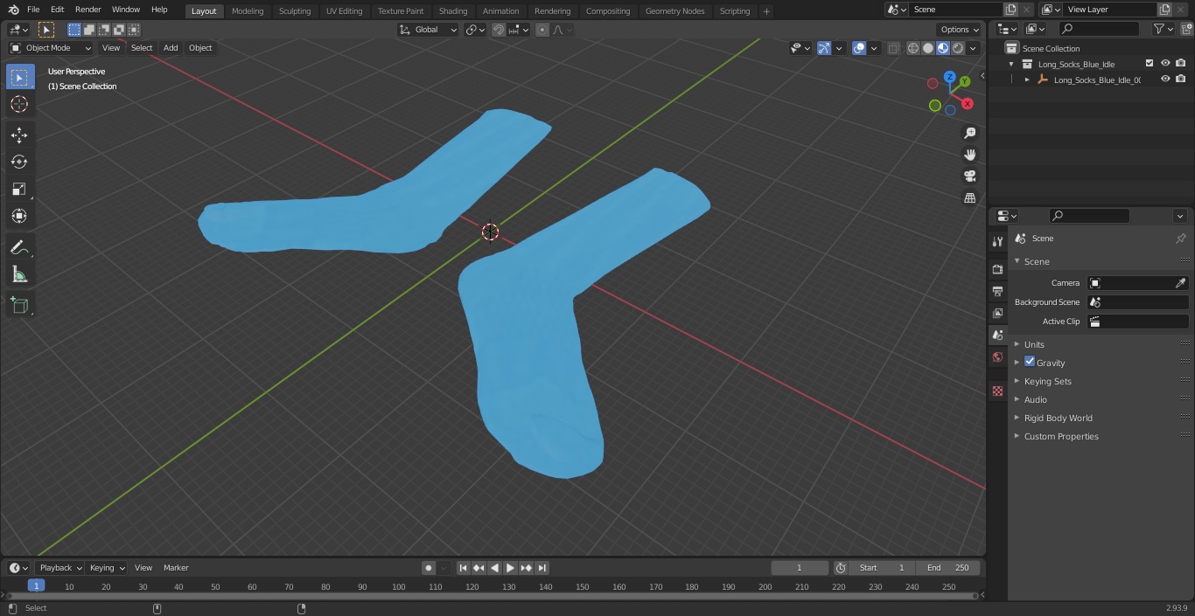Viewport: 1195px width, 616px height.
Task: Hide Long_Socks_Blue_Idle_00 object eye icon
Action: (1165, 80)
